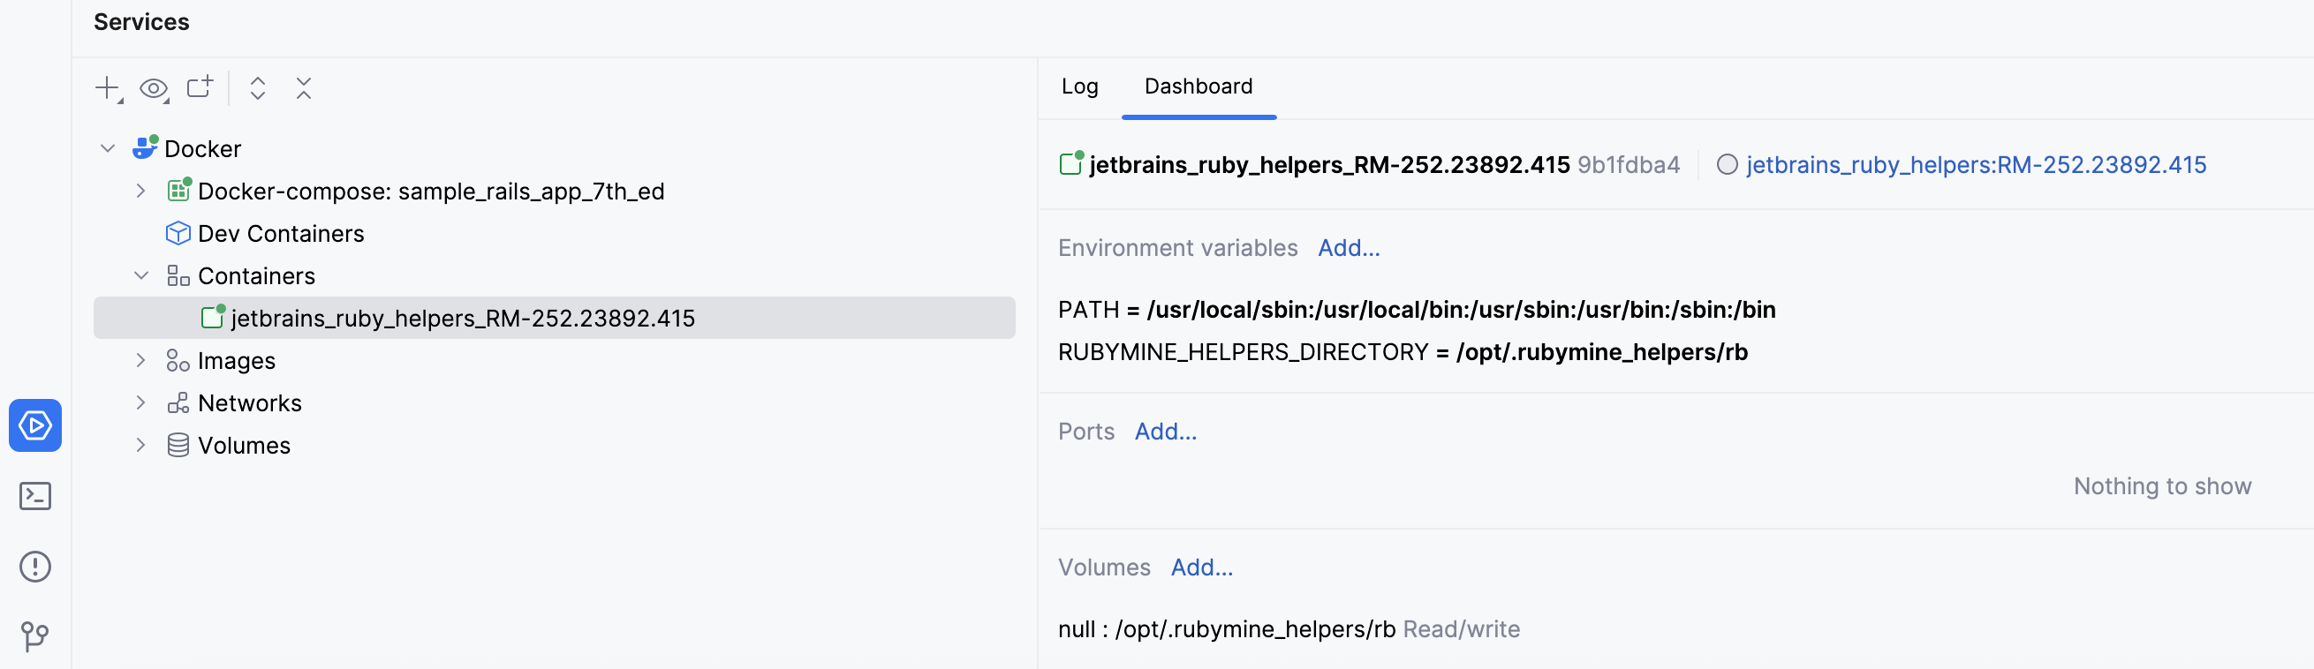Viewport: 2314px width, 669px height.
Task: Collapse the Containers node
Action: (x=141, y=275)
